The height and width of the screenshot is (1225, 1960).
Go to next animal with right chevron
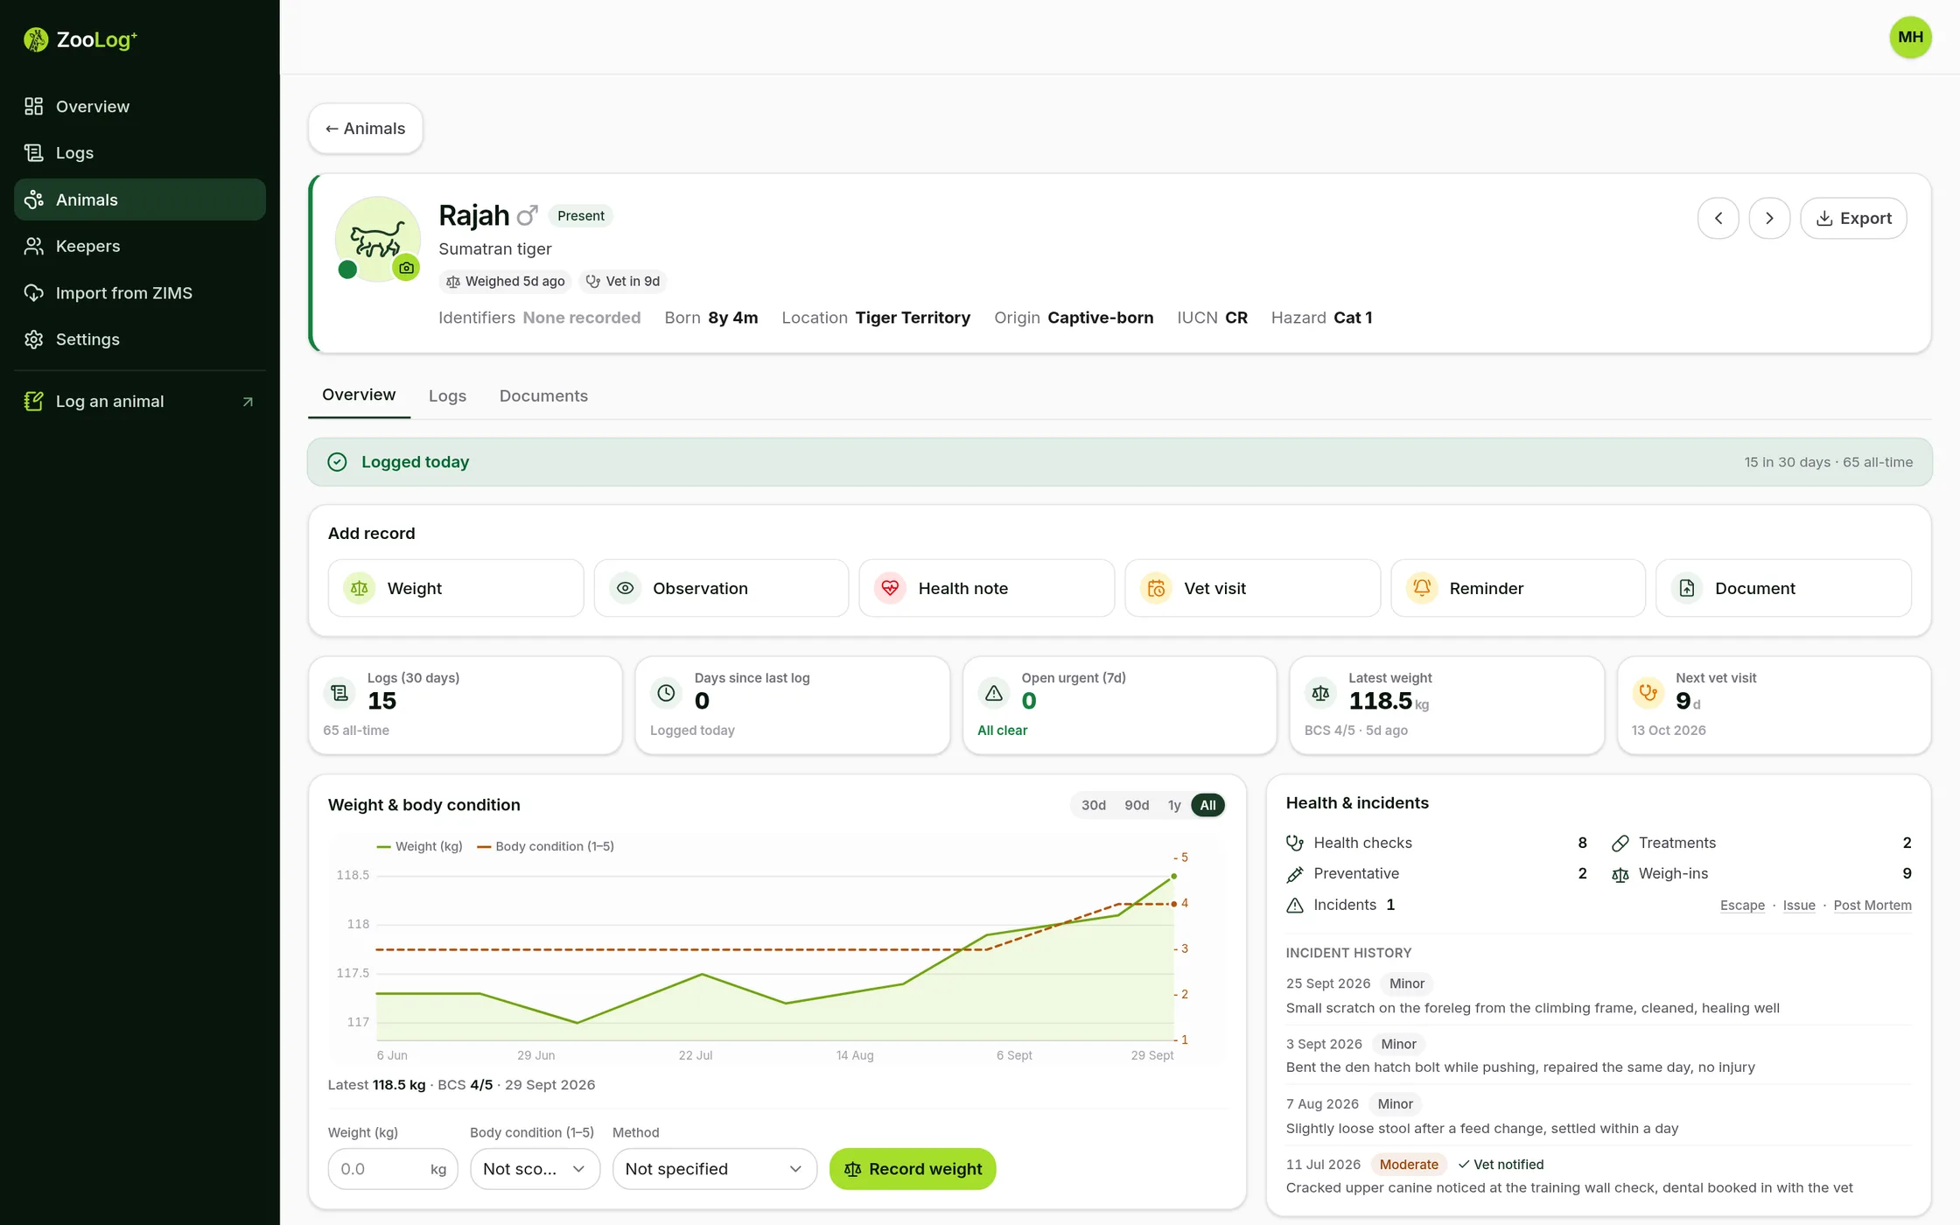click(x=1769, y=218)
